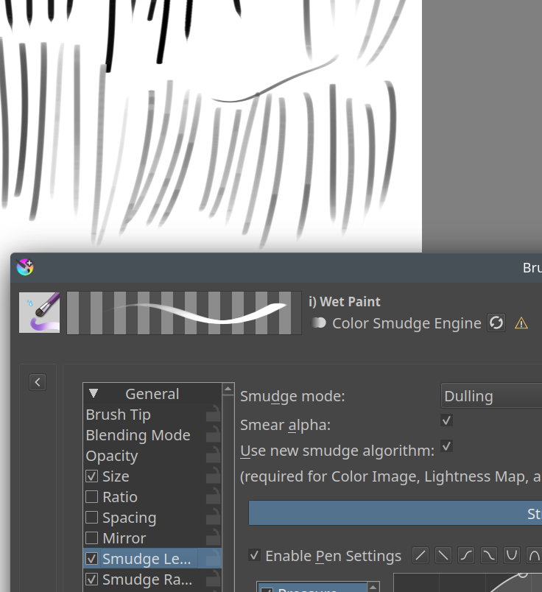Click the yellow warning triangle icon
The width and height of the screenshot is (542, 592).
coord(521,323)
